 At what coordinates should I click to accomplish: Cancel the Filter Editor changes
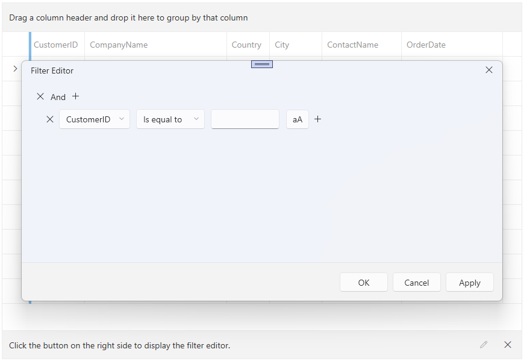pos(416,282)
